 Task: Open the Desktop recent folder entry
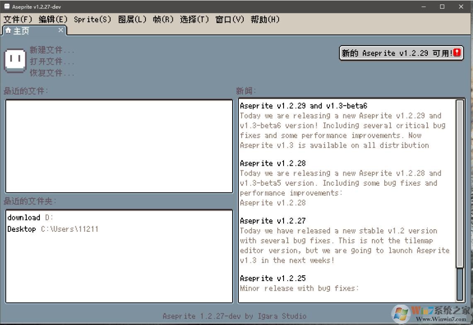(22, 229)
